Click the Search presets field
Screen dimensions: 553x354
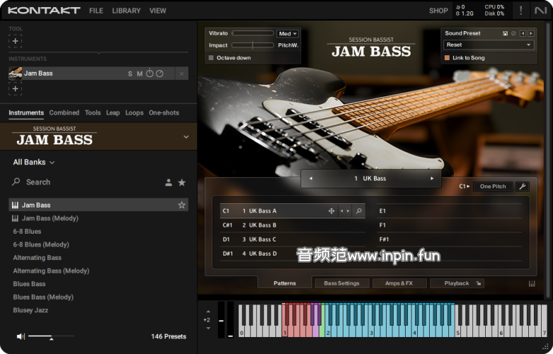[85, 182]
